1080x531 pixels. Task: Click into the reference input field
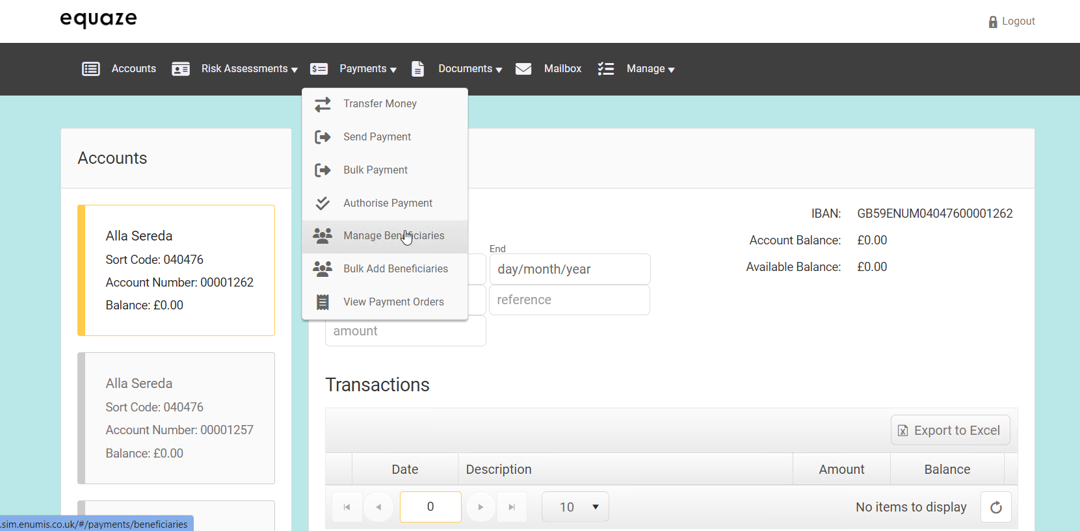[570, 300]
